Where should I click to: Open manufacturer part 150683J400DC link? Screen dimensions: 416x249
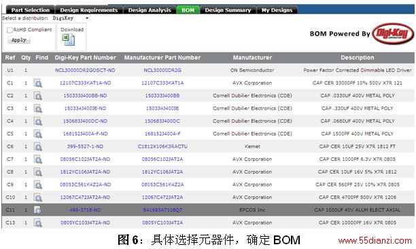pos(162,121)
